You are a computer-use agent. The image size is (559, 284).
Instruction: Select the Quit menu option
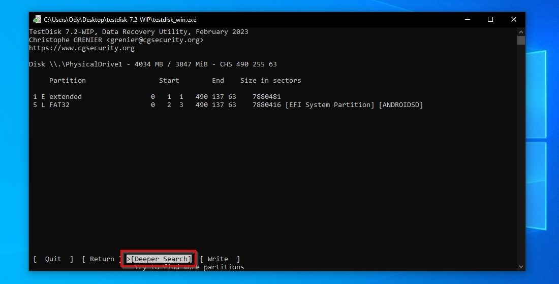point(53,259)
